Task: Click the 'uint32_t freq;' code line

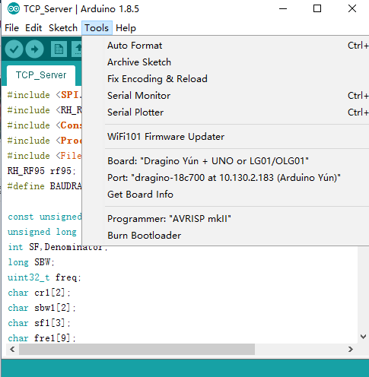Action: [x=44, y=277]
